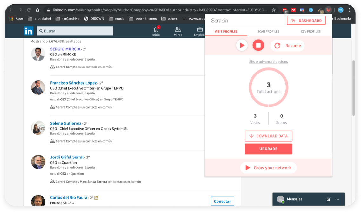This screenshot has height=212, width=361.
Task: Switch to the CSV Profiles tab
Action: (x=311, y=31)
